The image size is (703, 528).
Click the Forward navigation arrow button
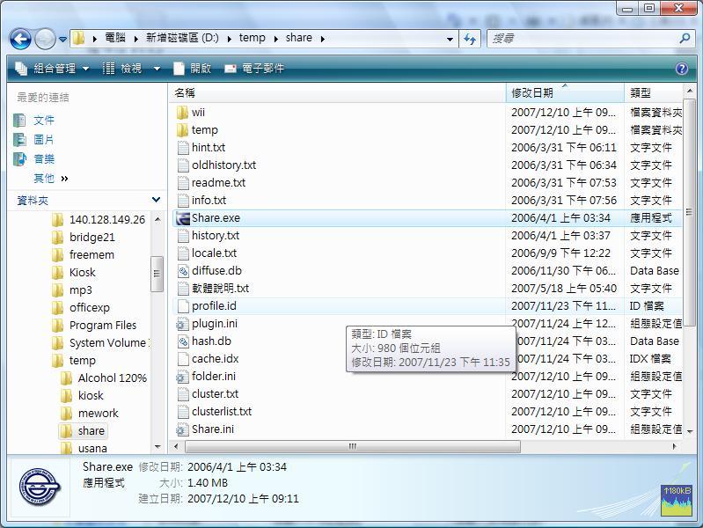(45, 39)
